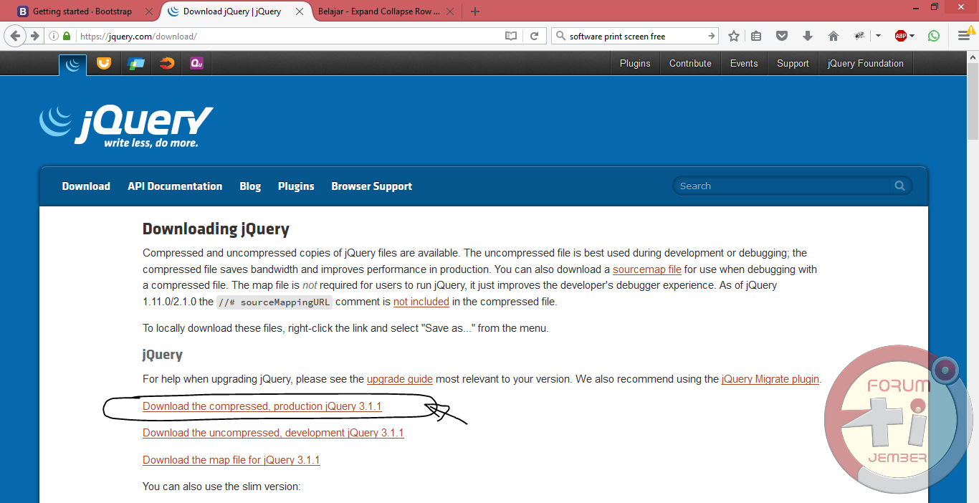Viewport: 979px width, 503px height.
Task: Click the browser search box text
Action: pyautogui.click(x=617, y=36)
